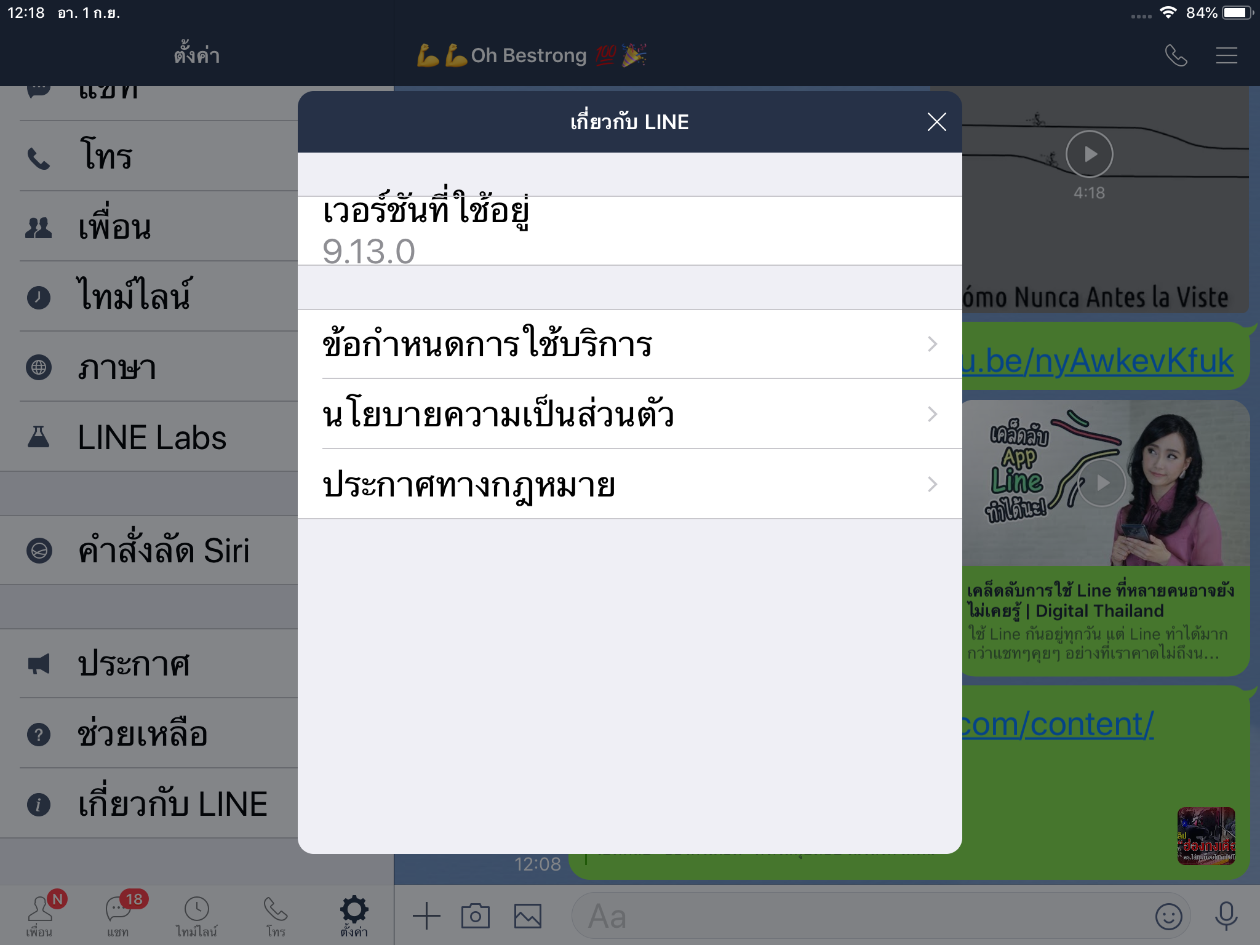1260x945 pixels.
Task: Tap the plus attachment icon
Action: click(426, 916)
